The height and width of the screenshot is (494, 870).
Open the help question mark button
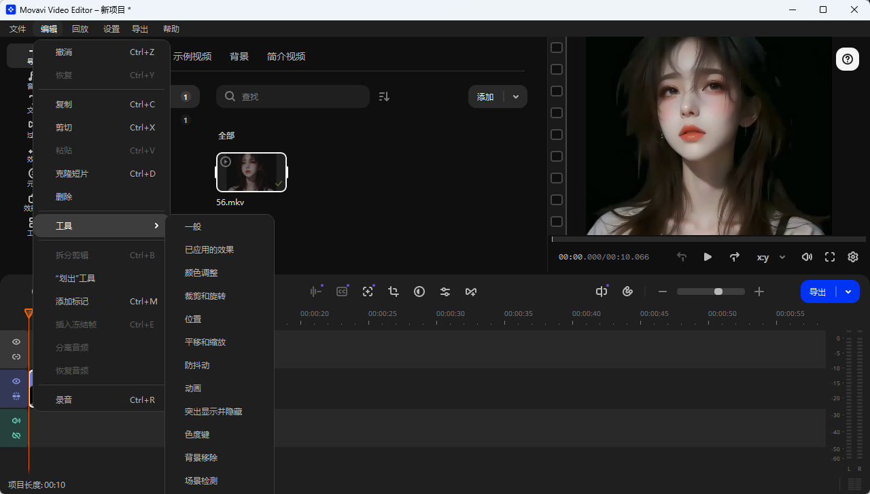pos(848,59)
